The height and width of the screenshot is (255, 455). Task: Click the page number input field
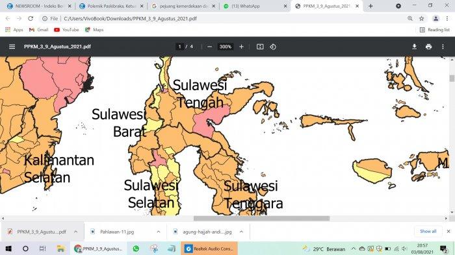pyautogui.click(x=179, y=47)
